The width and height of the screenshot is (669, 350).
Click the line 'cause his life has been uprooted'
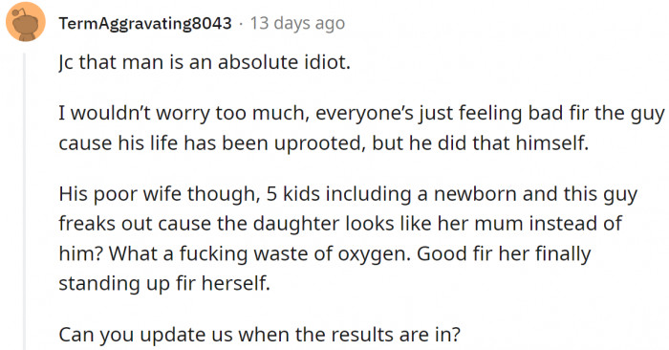coord(323,143)
